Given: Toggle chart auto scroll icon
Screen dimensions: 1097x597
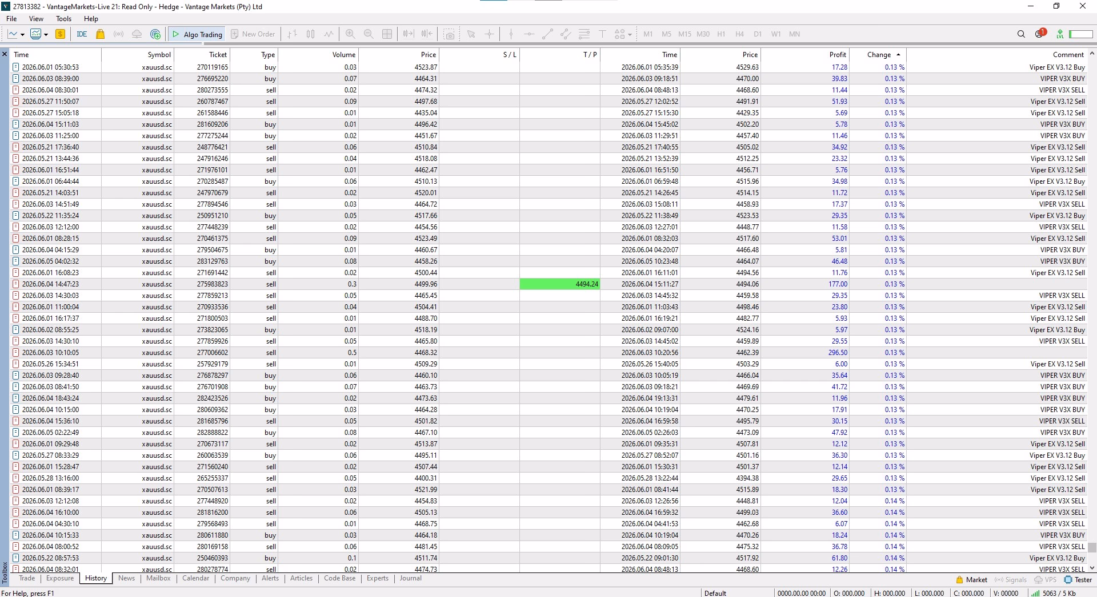Looking at the screenshot, I should (x=408, y=34).
